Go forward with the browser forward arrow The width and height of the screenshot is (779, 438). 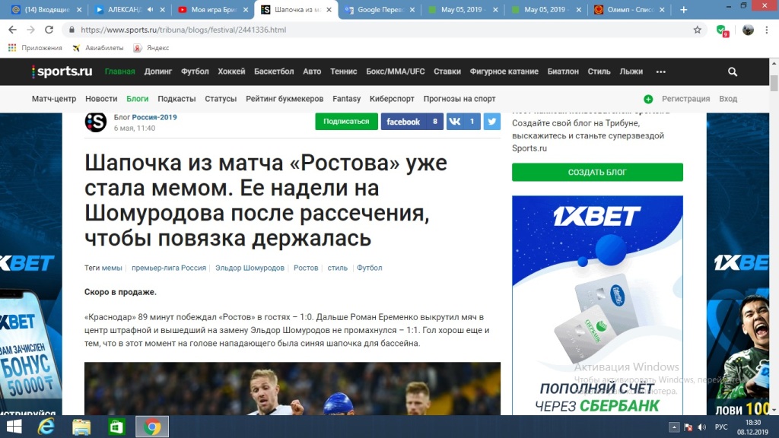[30, 30]
